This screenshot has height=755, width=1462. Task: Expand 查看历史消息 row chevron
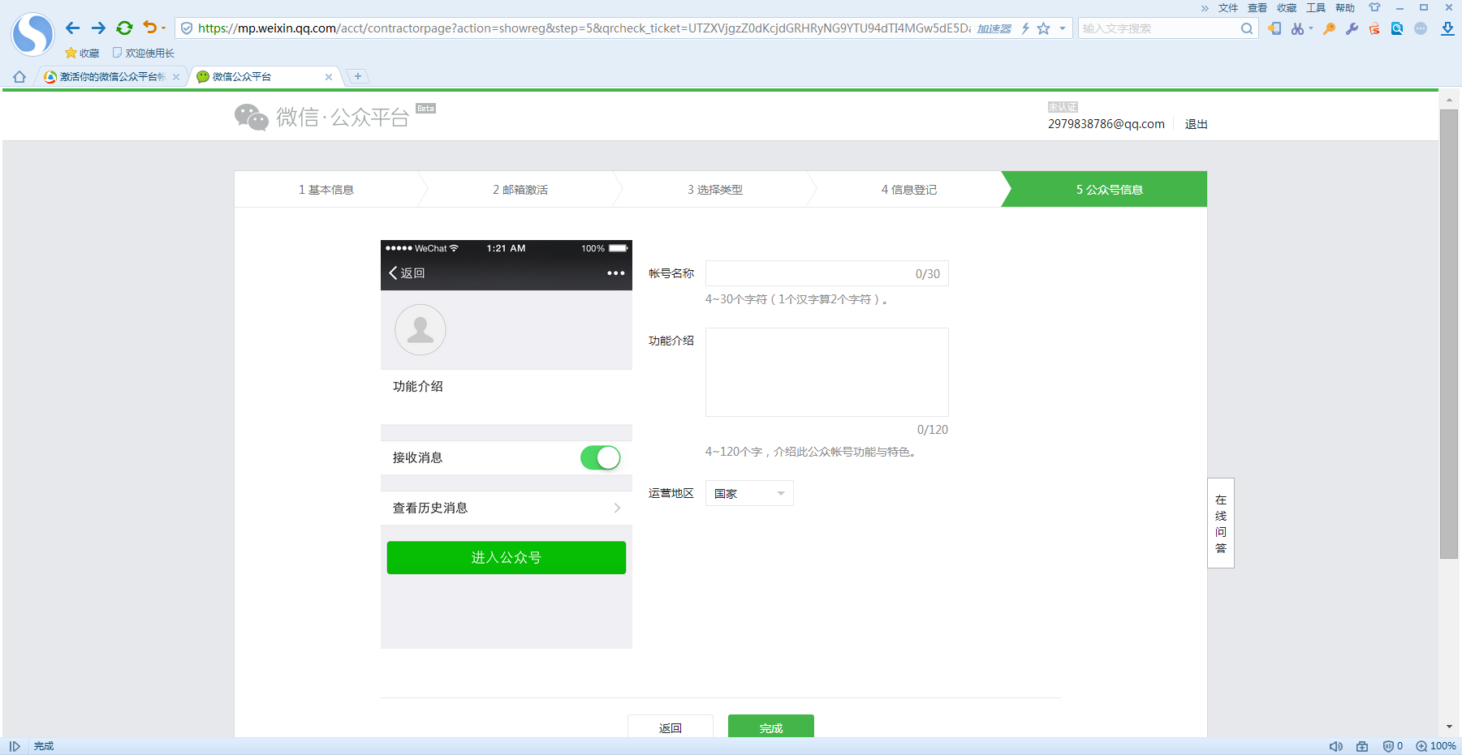tap(617, 508)
